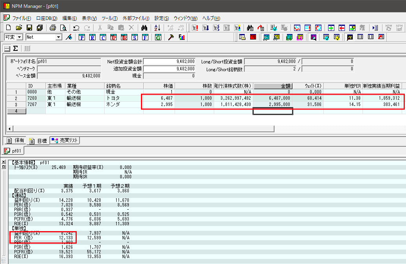Click the hammer tool icon
Image resolution: width=406 pixels, height=264 pixels.
tap(171, 38)
